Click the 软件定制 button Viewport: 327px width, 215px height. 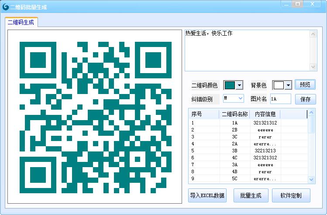click(291, 195)
